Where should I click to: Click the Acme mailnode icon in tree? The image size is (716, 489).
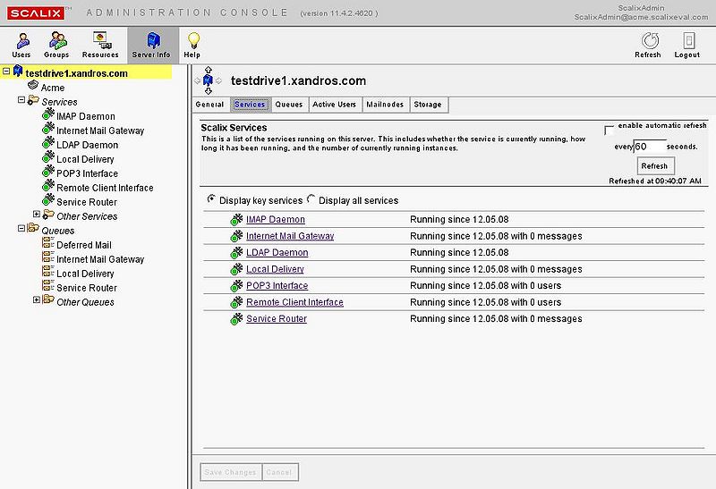[33, 88]
